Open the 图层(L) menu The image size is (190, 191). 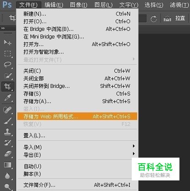(103, 5)
